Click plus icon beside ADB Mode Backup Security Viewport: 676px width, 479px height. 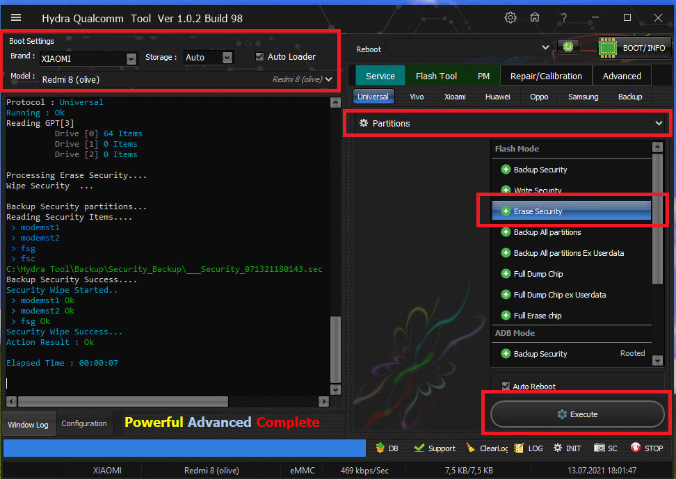[x=506, y=354]
